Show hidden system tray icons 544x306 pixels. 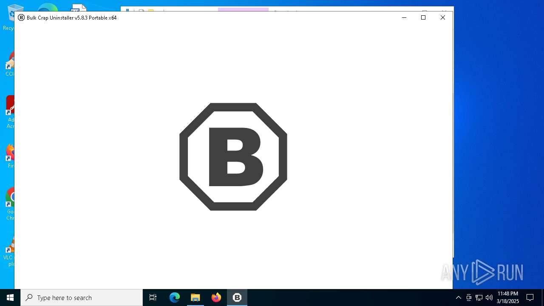(458, 297)
